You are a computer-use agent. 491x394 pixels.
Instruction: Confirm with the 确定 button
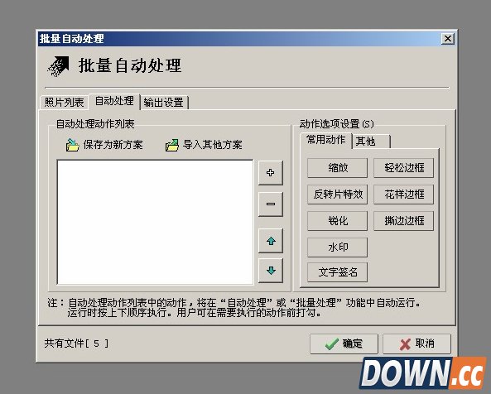pos(344,344)
